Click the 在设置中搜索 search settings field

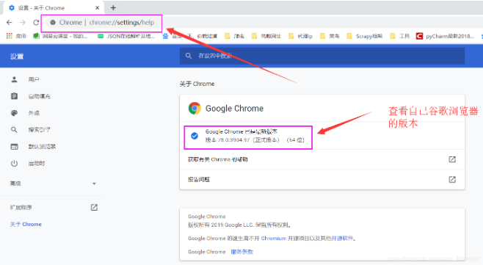coord(322,56)
